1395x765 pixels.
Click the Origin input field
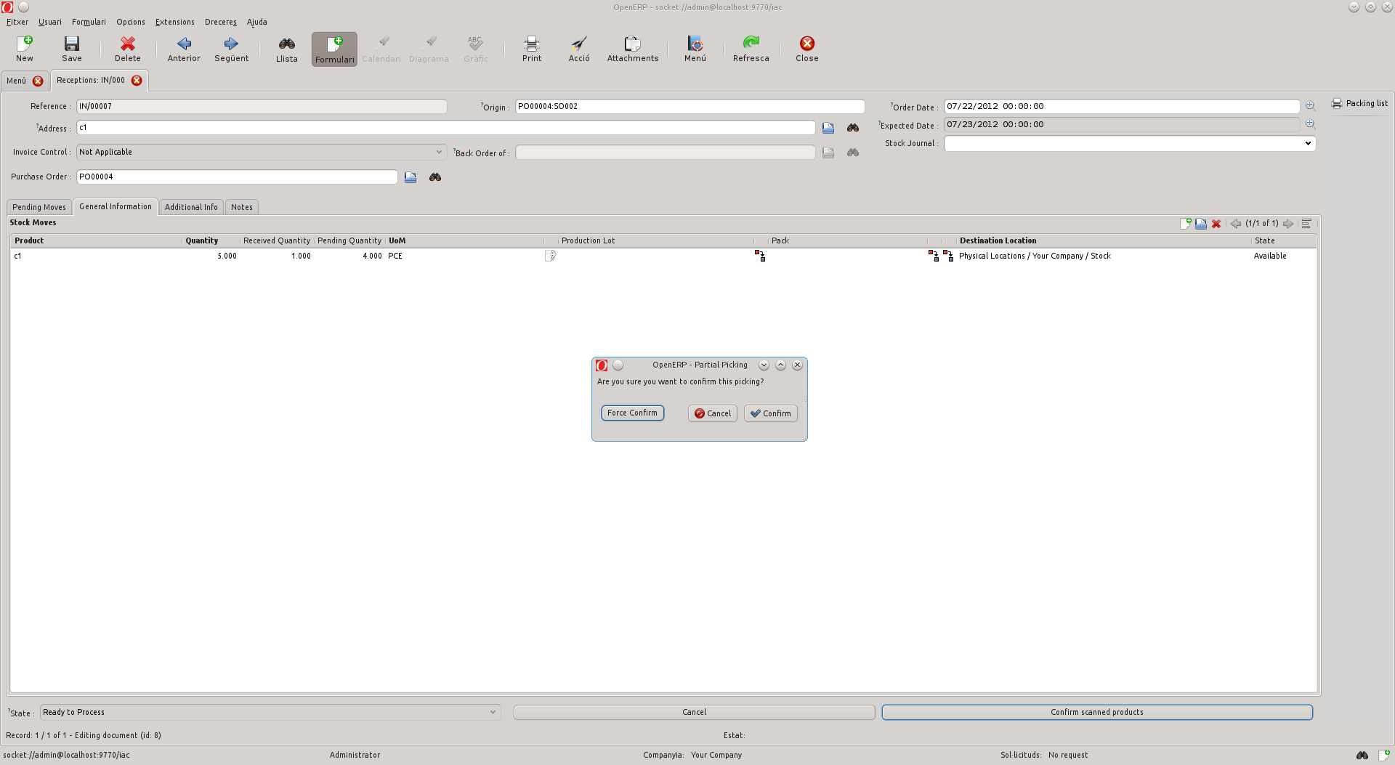(x=690, y=106)
